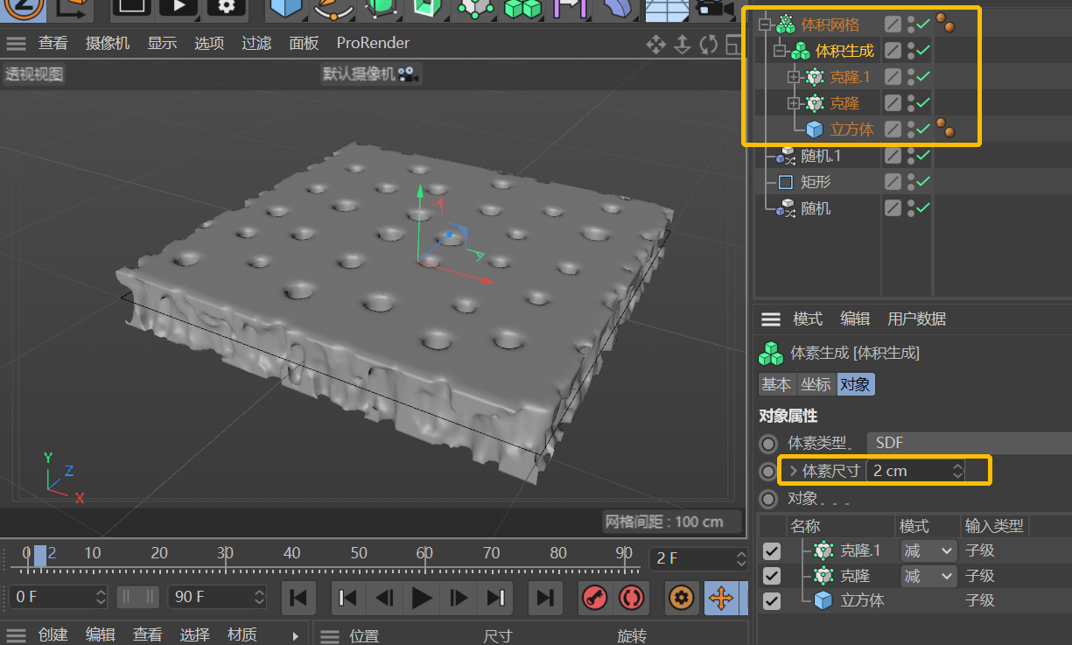The width and height of the screenshot is (1072, 645).
Task: Click the record keyframe red key button
Action: tap(595, 598)
